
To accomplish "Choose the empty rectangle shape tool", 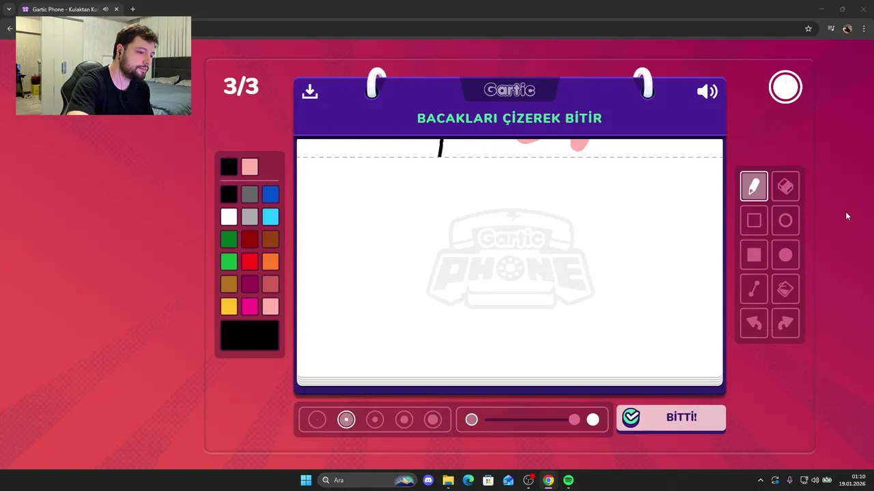I will pyautogui.click(x=754, y=220).
